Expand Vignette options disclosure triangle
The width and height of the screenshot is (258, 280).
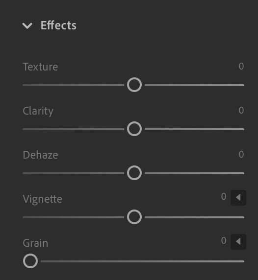pyautogui.click(x=238, y=198)
